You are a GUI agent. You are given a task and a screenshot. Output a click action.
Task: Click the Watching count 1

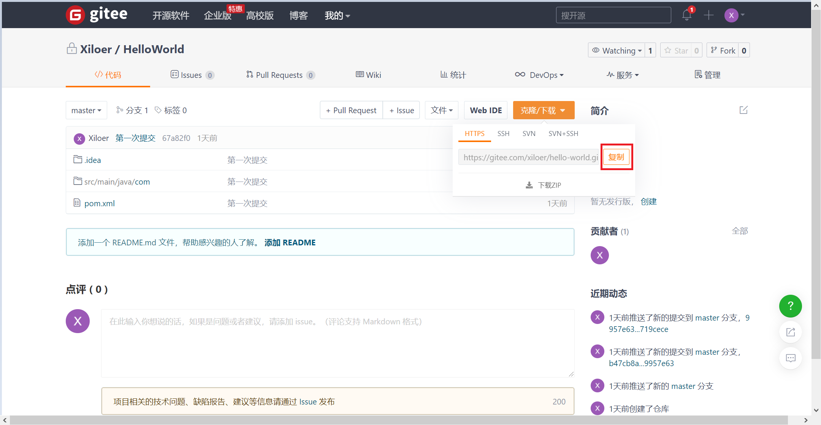coord(650,50)
